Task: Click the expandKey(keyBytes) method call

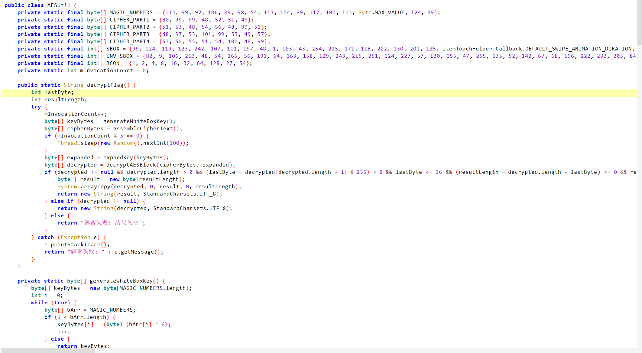Action: click(x=134, y=157)
